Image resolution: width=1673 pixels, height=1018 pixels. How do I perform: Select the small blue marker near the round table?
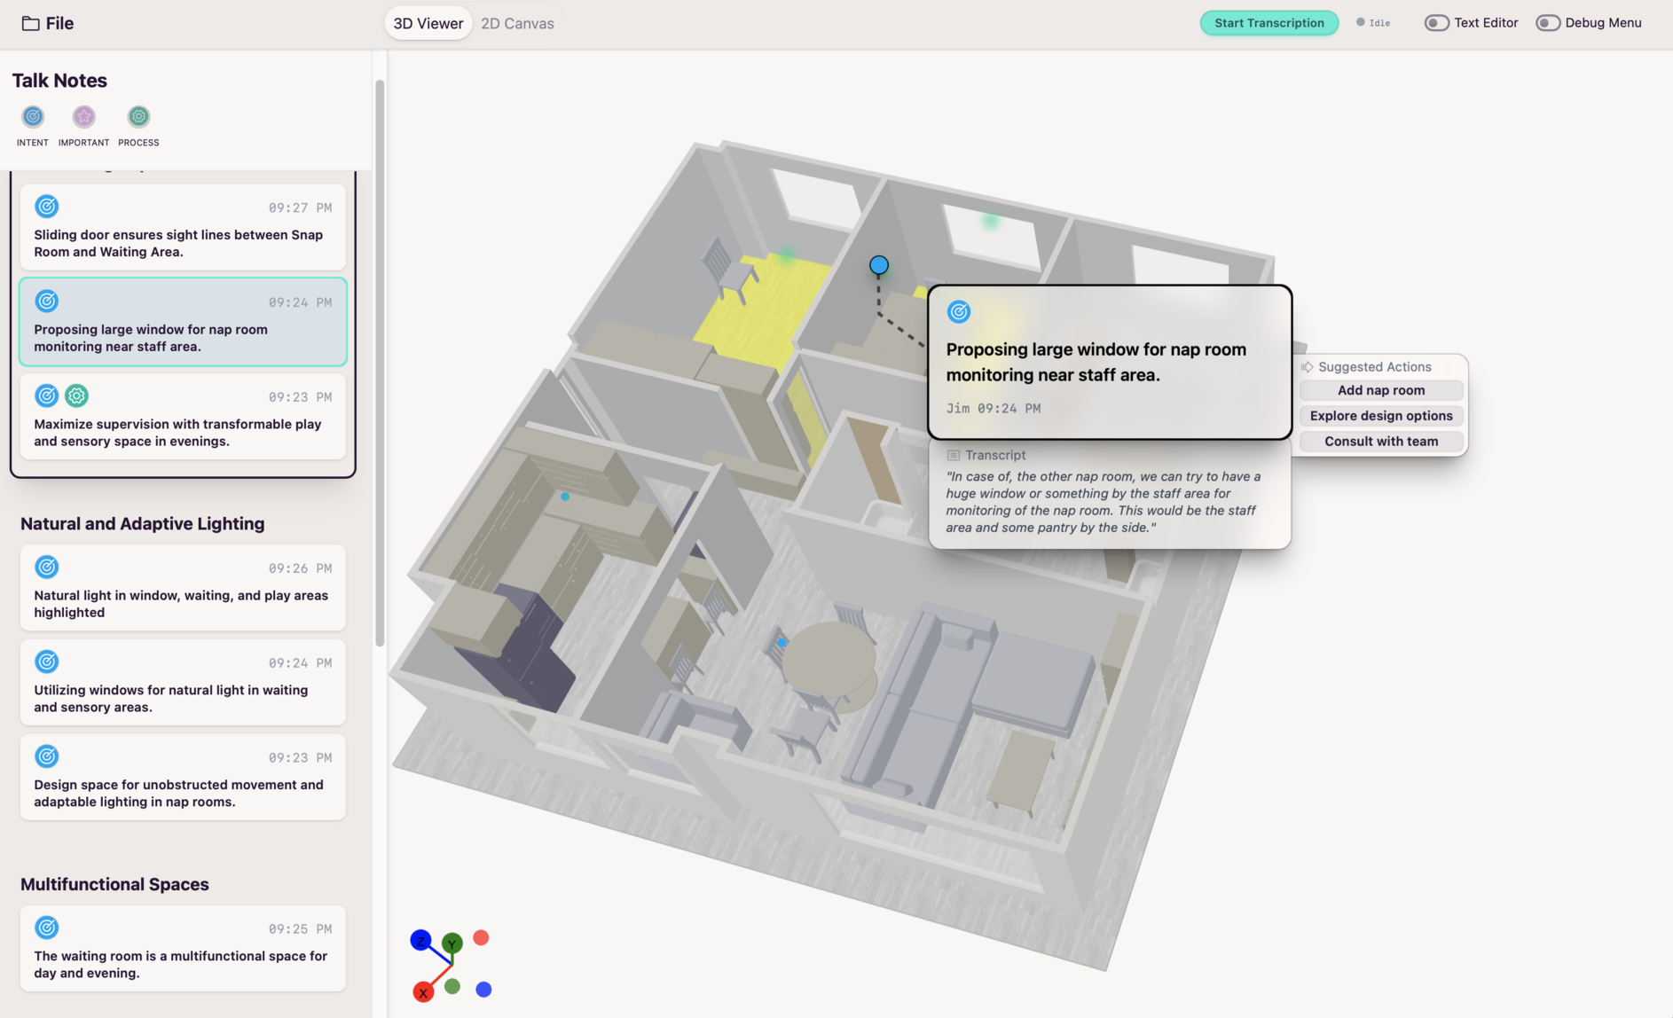pos(782,642)
